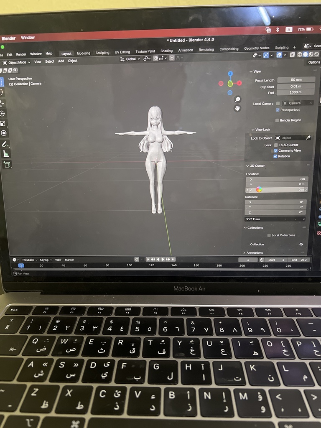Viewport: 321px width, 428px height.
Task: Click the pan hand viewport icon
Action: pyautogui.click(x=237, y=108)
